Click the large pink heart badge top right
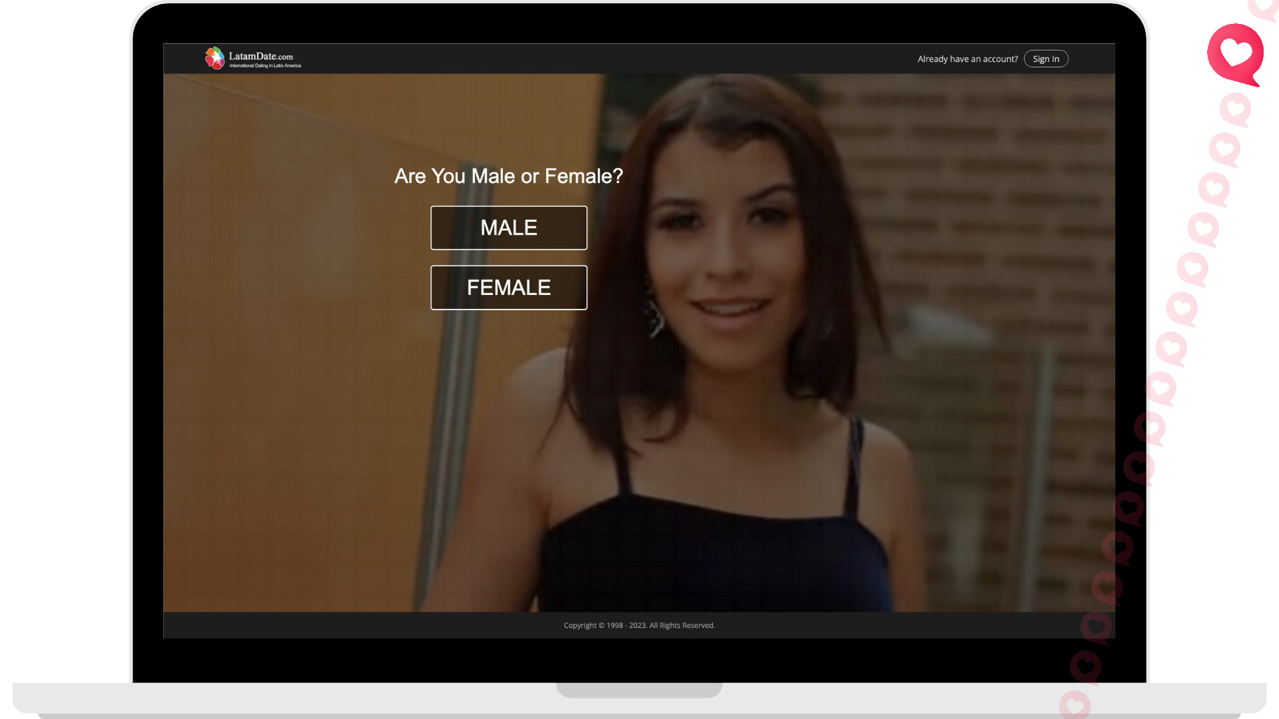The width and height of the screenshot is (1279, 719). tap(1236, 53)
